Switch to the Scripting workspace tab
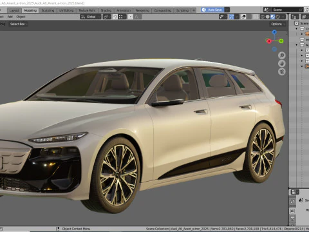The width and height of the screenshot is (309, 232). (182, 10)
